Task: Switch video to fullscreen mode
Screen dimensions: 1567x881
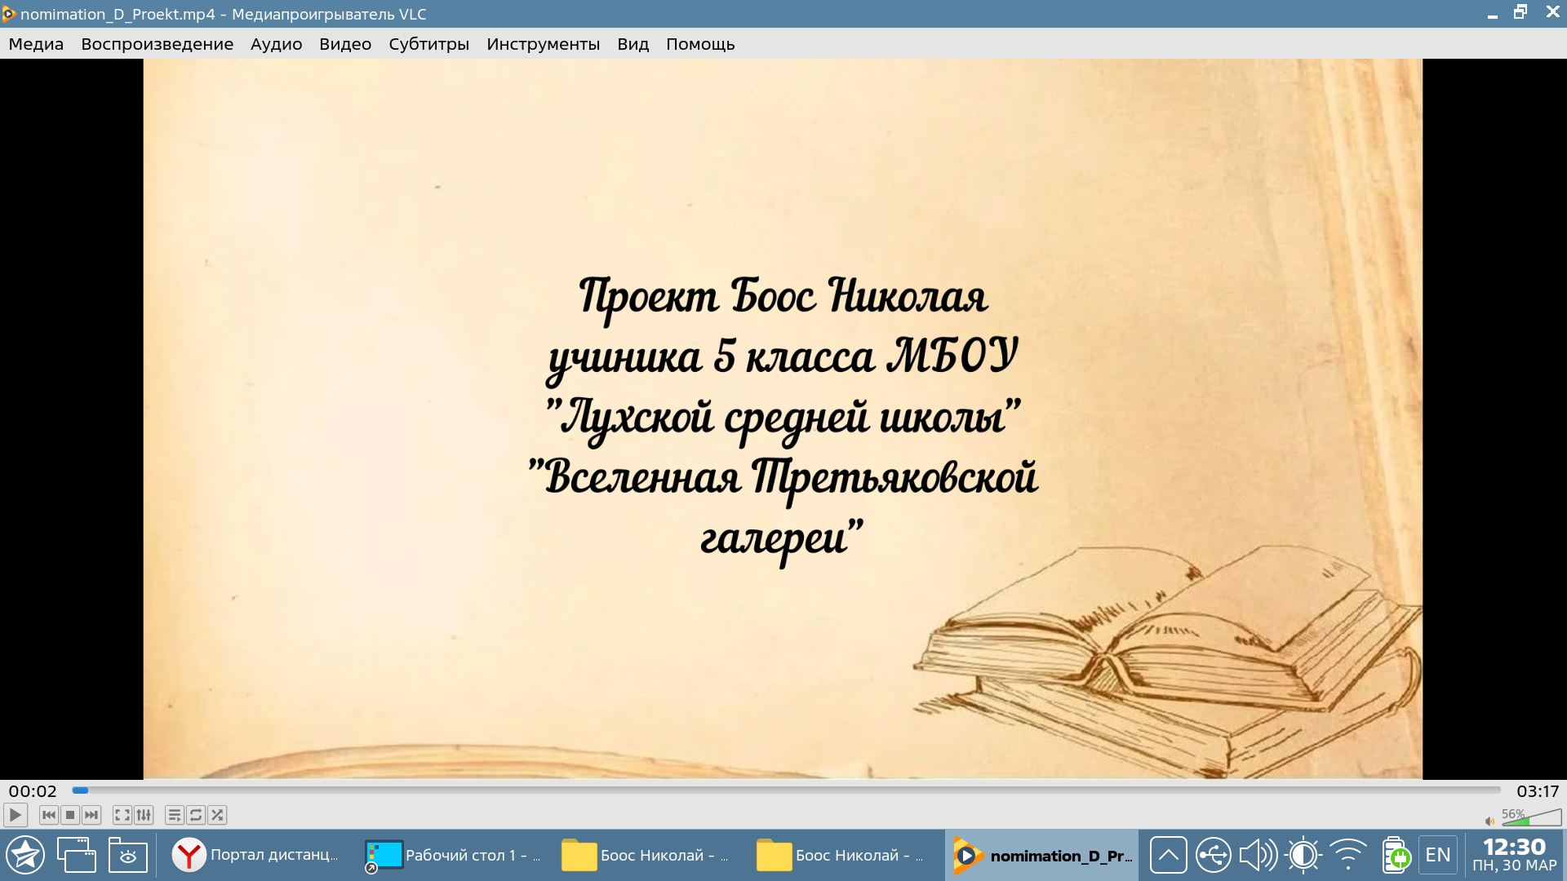Action: click(122, 815)
